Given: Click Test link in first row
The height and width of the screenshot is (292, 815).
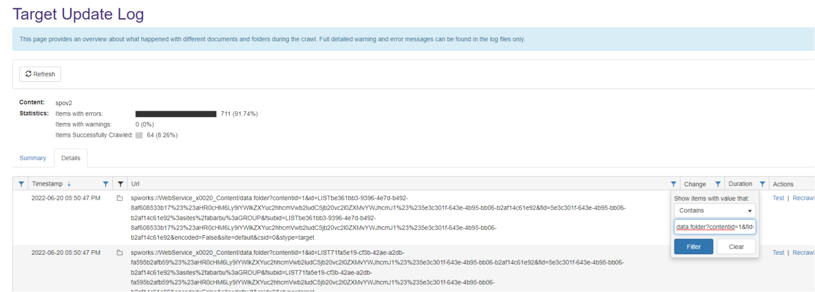Looking at the screenshot, I should click(x=778, y=198).
